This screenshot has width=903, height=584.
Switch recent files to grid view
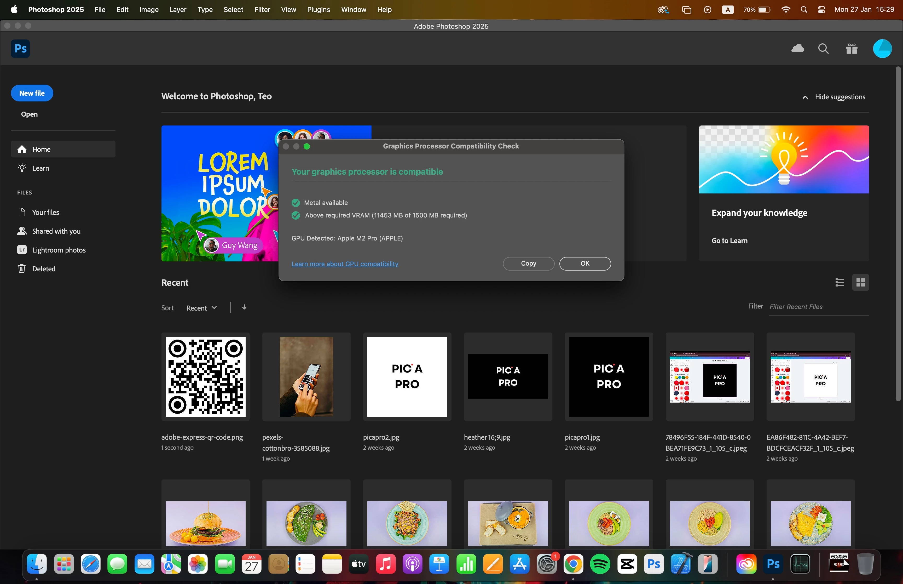(860, 282)
